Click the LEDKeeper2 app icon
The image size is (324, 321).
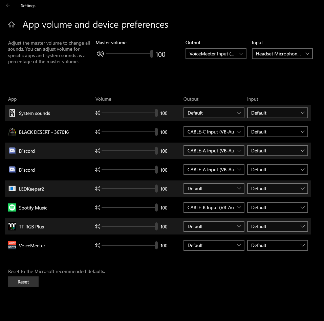pyautogui.click(x=12, y=189)
